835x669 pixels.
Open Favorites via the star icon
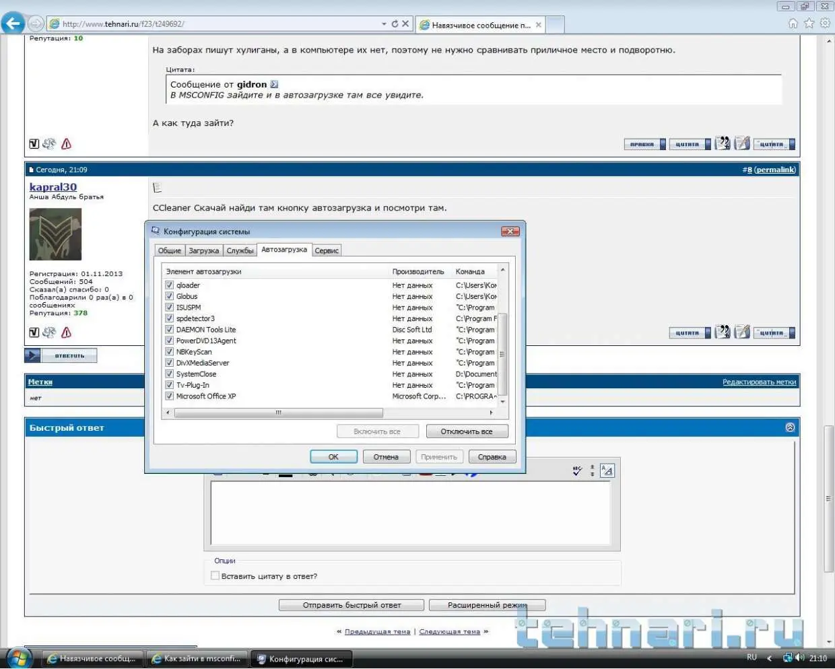[x=809, y=24]
